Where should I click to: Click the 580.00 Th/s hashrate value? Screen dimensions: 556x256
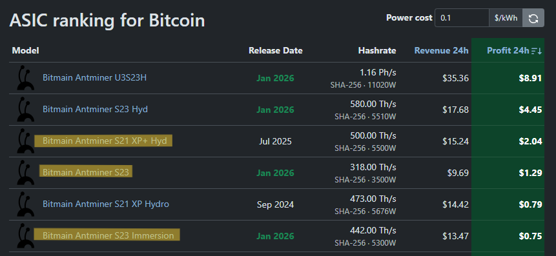373,104
